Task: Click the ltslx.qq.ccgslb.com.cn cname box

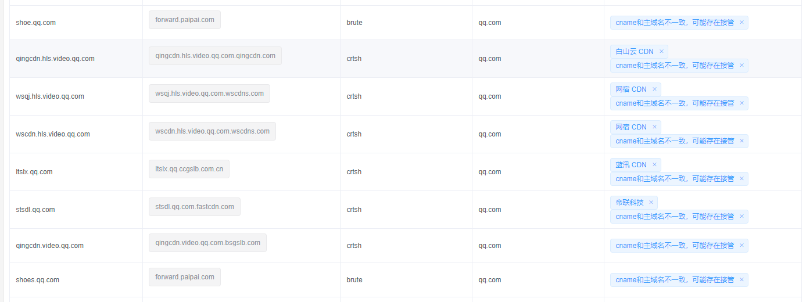Action: pos(189,169)
